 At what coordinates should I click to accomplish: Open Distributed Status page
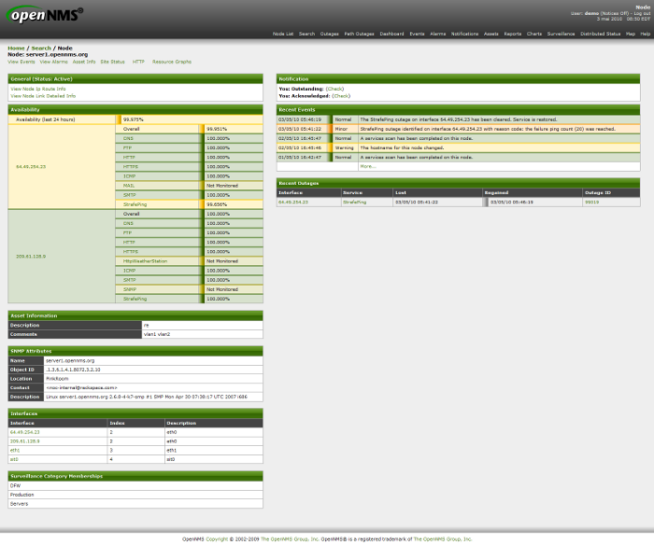coord(600,34)
